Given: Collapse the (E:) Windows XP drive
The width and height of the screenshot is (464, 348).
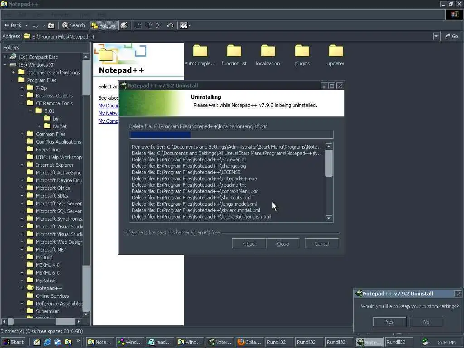Looking at the screenshot, I should click(5, 64).
